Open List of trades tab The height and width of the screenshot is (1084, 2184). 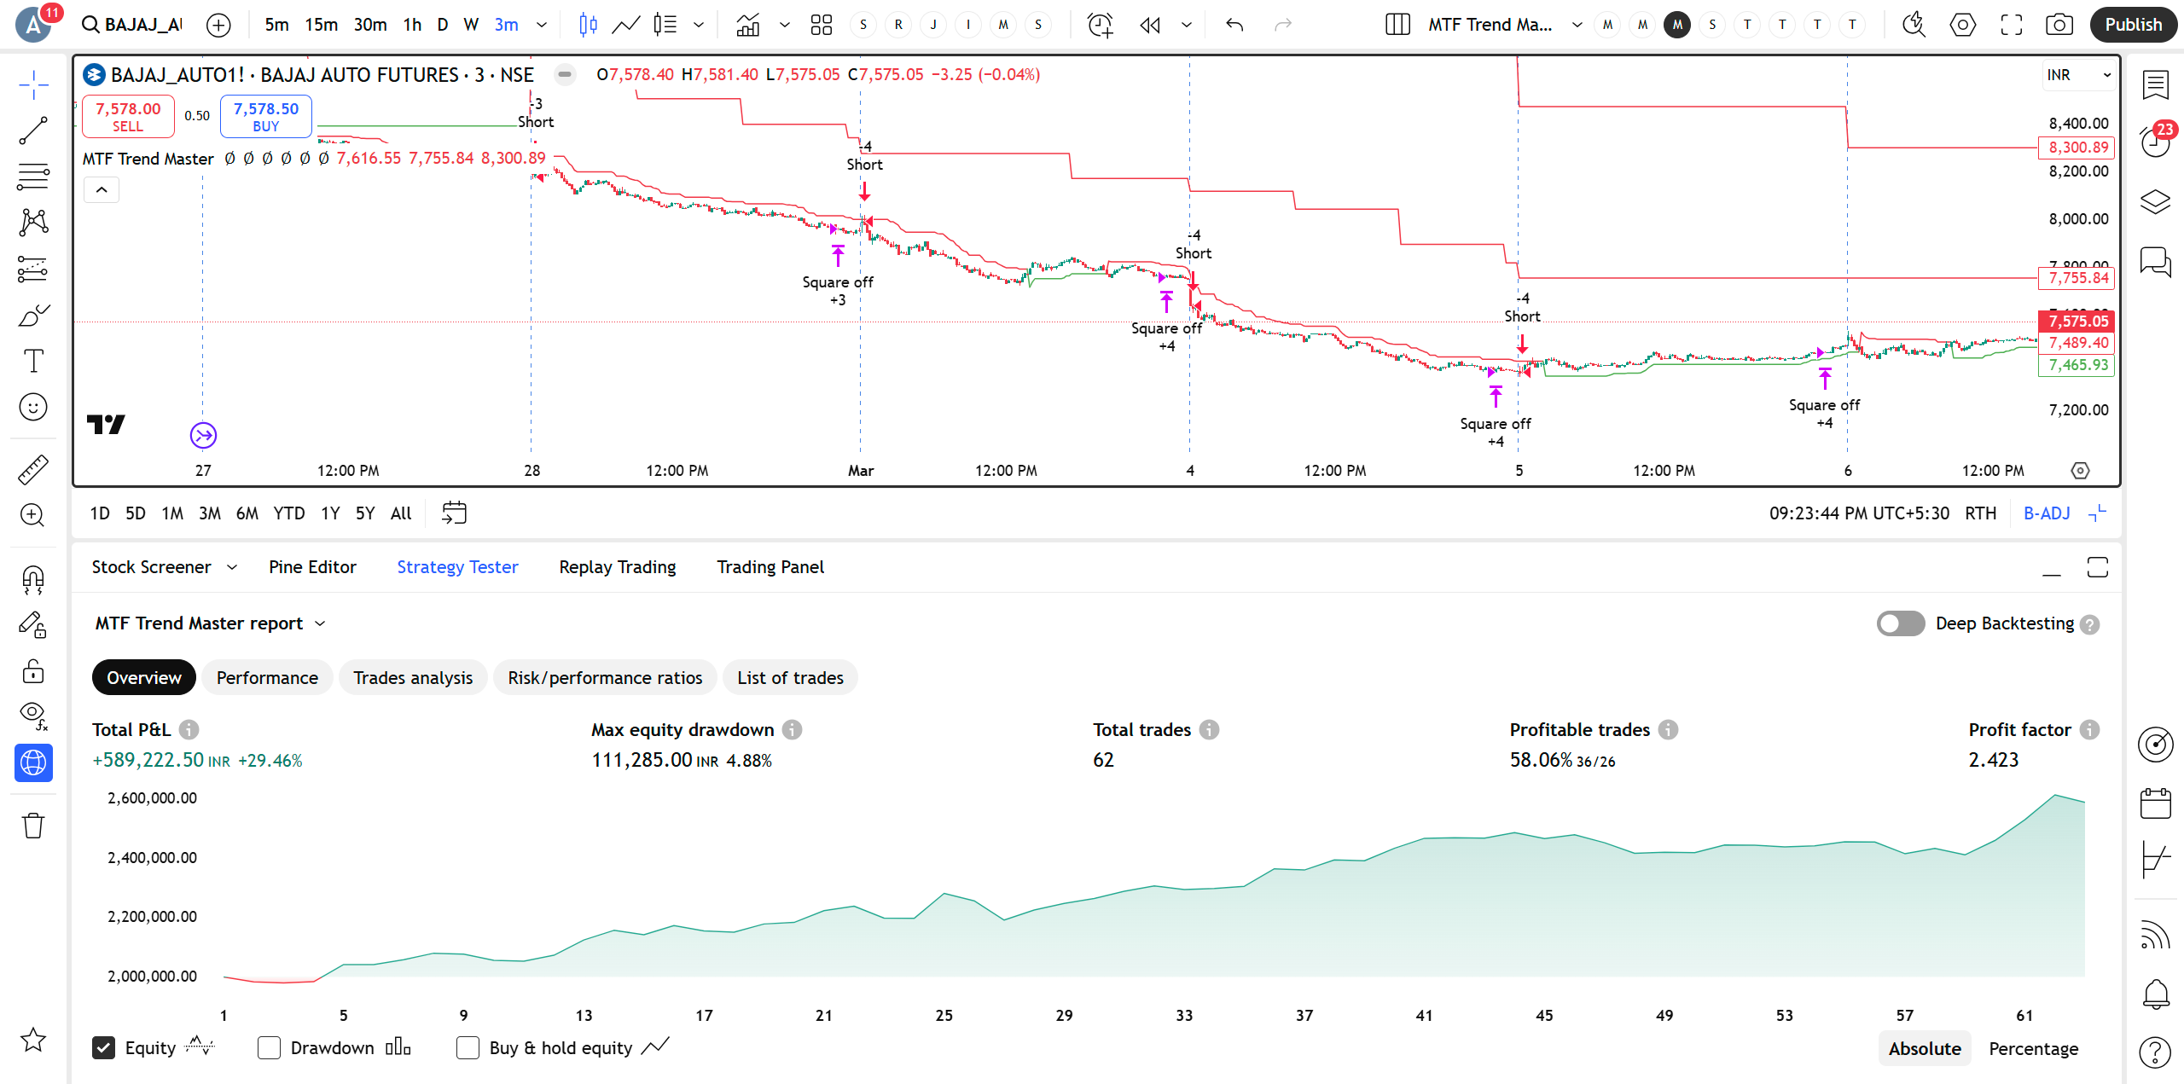point(790,677)
